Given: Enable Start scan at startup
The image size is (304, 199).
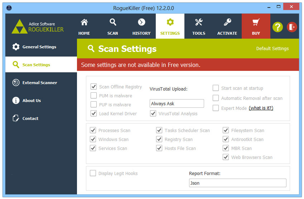Looking at the screenshot, I should 216,88.
